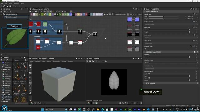This screenshot has width=200, height=112.
Task: Expand Substance_graph item in Explorer
Action: coord(3,17)
